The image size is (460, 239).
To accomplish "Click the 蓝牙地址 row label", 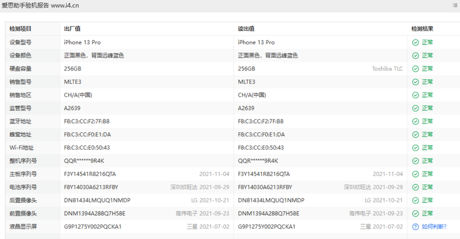I will click(x=20, y=122).
